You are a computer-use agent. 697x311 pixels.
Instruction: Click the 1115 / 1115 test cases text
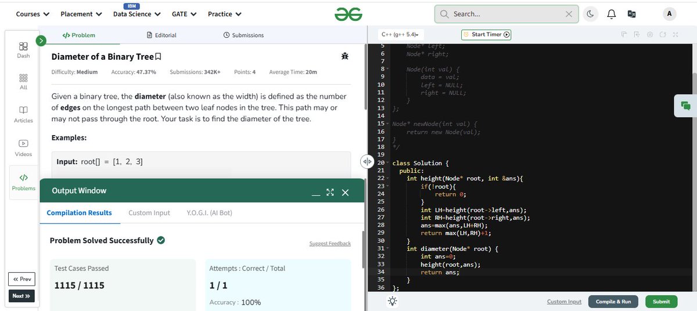click(x=79, y=285)
